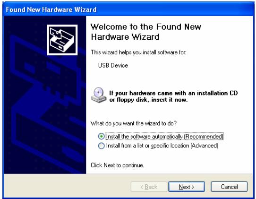The image size is (256, 199).
Task: Click the gray footer area left of Back
Action: click(x=67, y=186)
